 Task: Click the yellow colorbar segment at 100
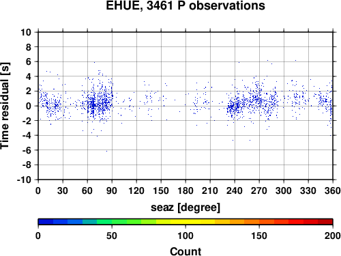(186, 222)
